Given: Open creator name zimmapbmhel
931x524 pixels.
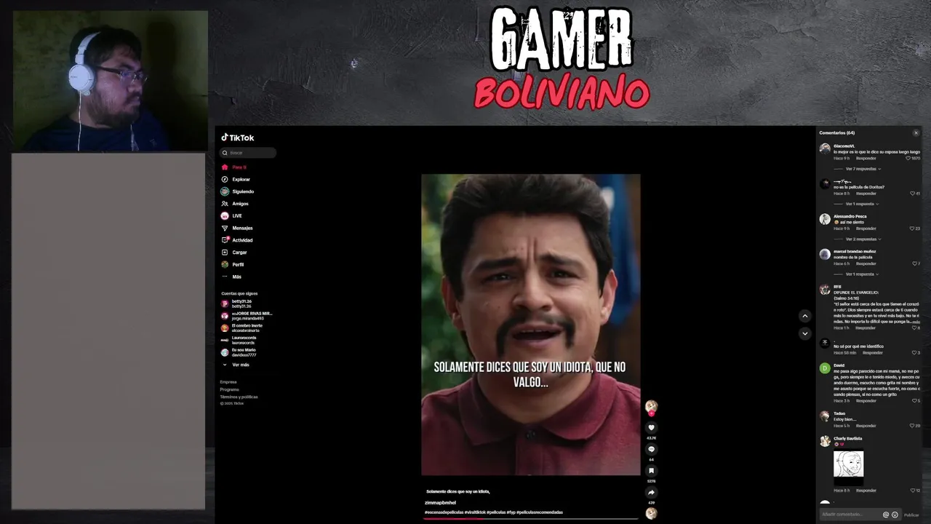Looking at the screenshot, I should pos(440,503).
